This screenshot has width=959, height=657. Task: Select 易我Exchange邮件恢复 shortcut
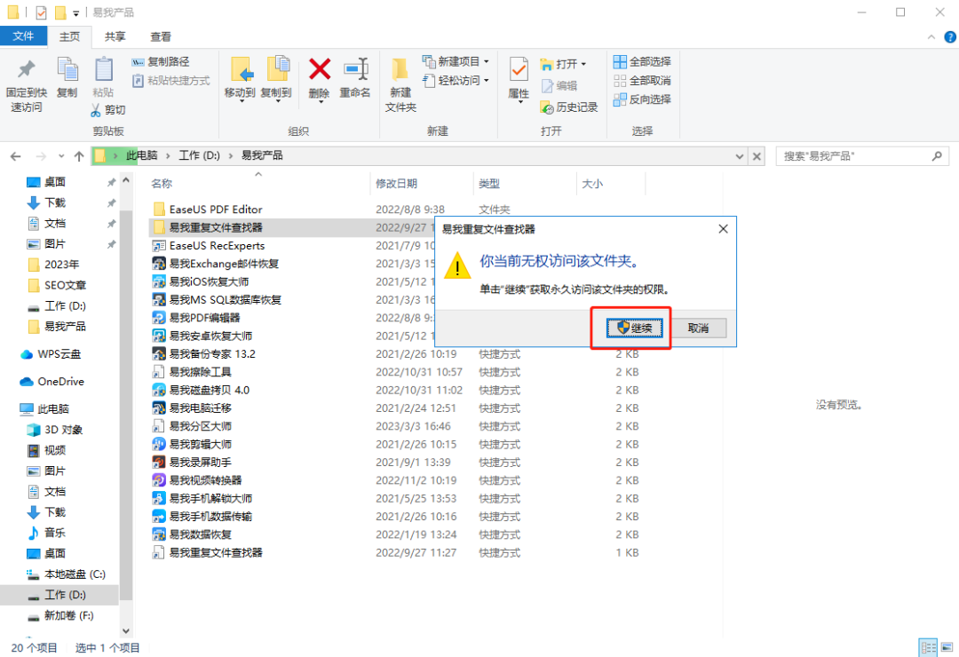[215, 264]
